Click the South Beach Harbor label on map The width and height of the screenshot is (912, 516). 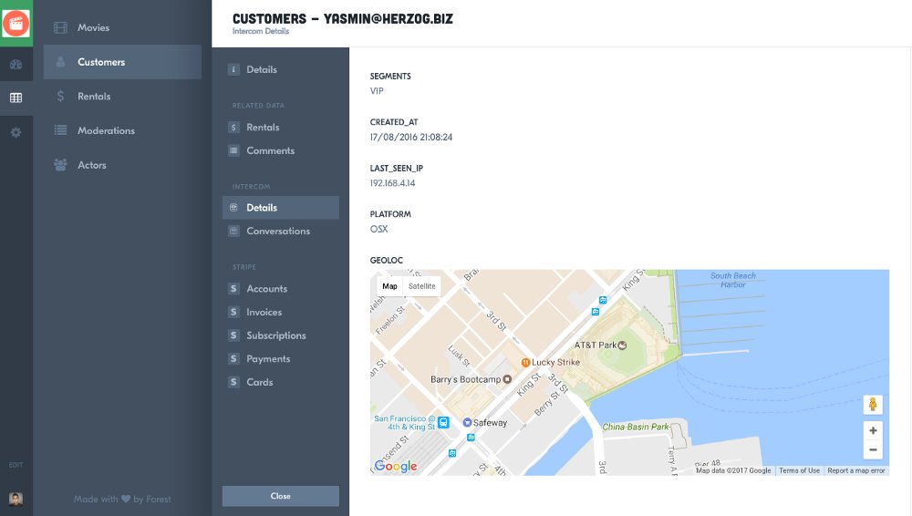click(733, 280)
